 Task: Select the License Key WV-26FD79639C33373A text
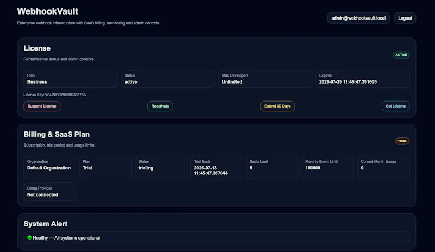click(x=55, y=95)
